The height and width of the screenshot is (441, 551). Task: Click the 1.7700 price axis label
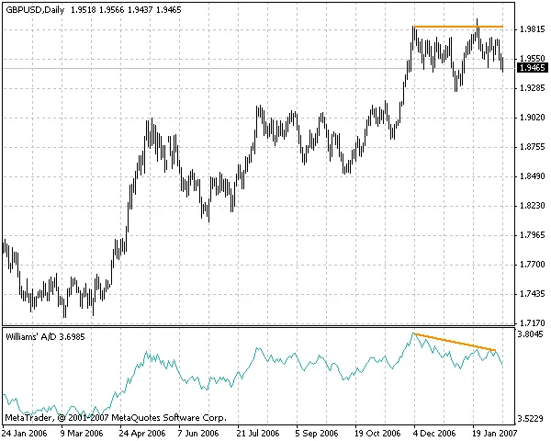[x=531, y=265]
